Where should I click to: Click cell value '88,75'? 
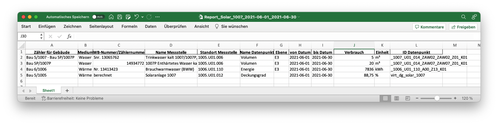coord(354,75)
